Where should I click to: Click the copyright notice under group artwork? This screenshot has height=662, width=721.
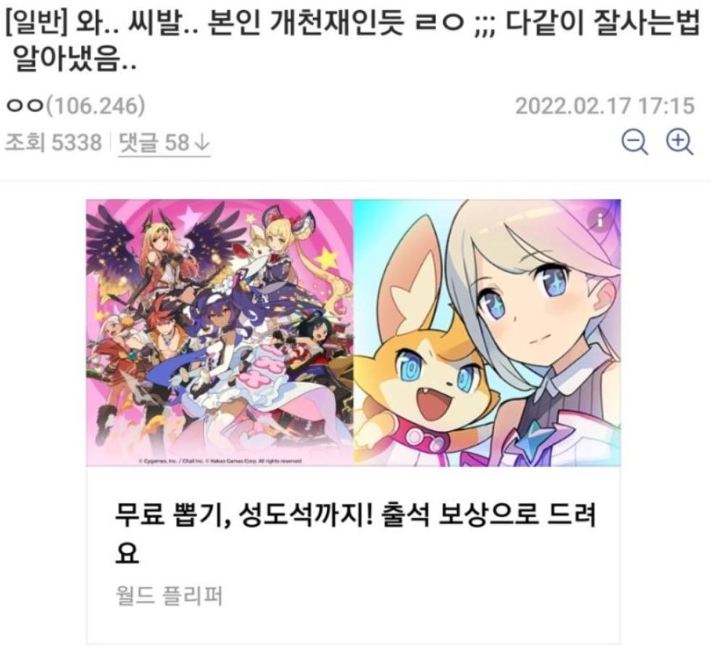[x=220, y=461]
